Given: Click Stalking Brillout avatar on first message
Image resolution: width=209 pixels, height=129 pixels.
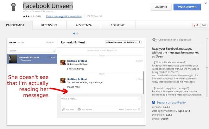Looking at the screenshot, I should pyautogui.click(x=63, y=62).
